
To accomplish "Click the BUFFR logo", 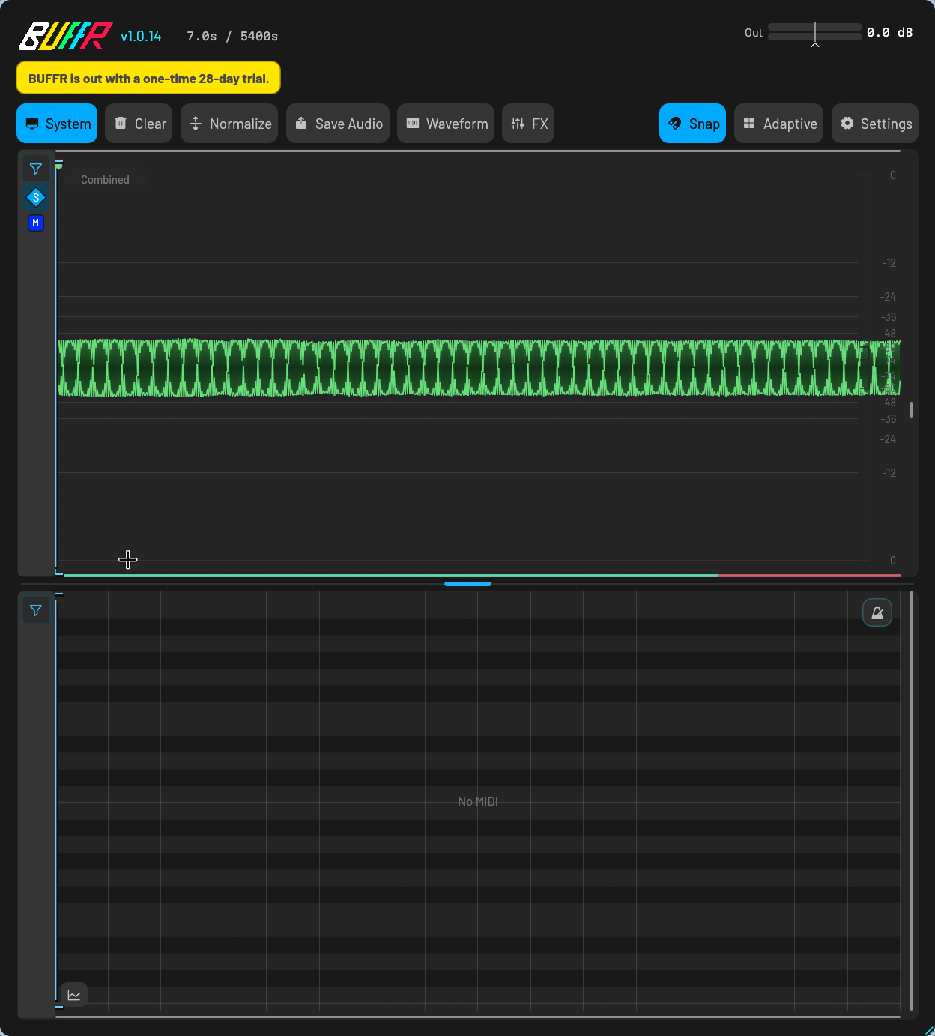I will click(x=66, y=36).
